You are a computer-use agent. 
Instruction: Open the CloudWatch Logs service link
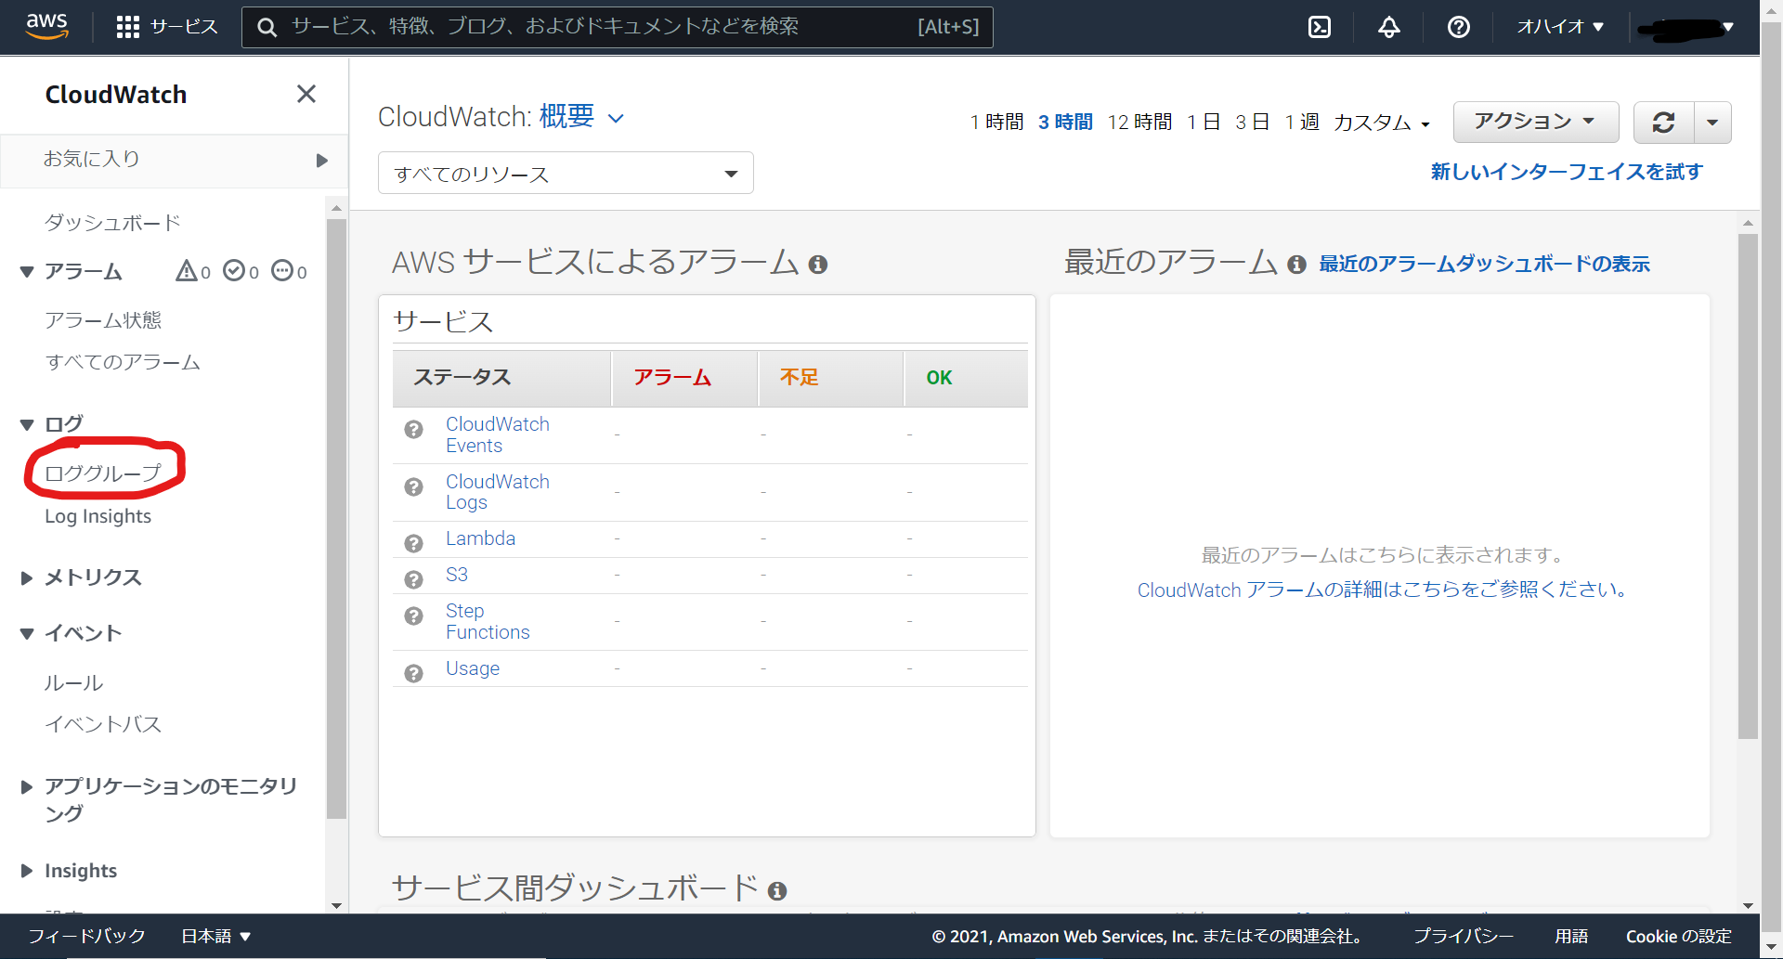coord(498,492)
